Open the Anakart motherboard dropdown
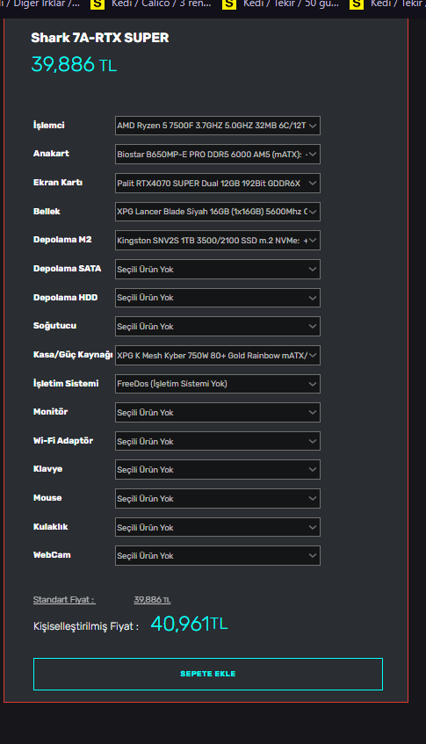 click(217, 155)
